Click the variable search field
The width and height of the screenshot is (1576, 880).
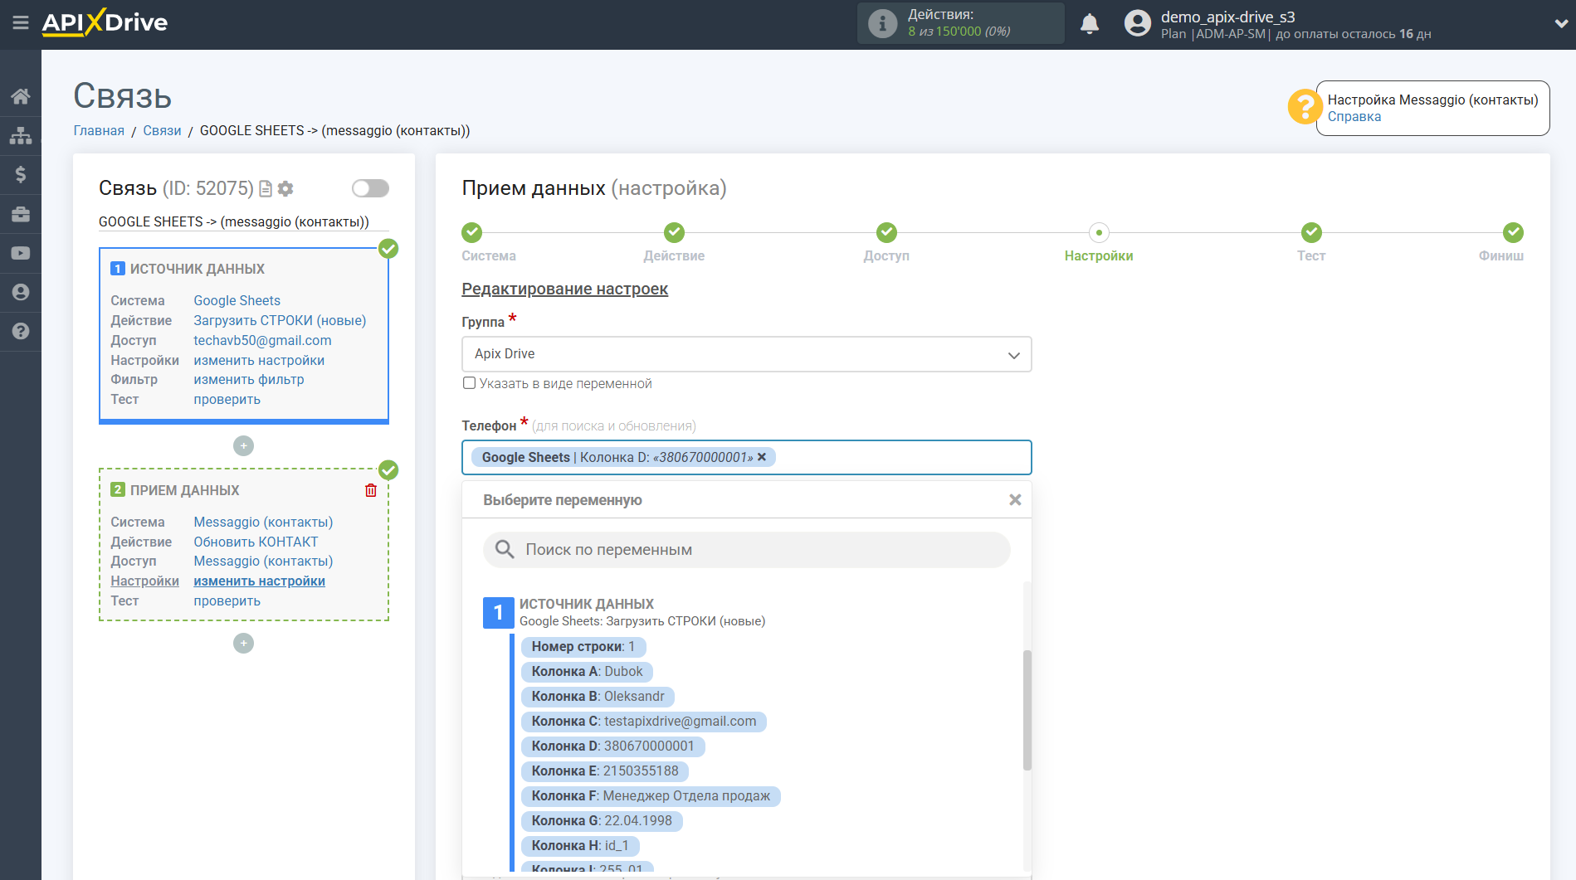coord(746,550)
